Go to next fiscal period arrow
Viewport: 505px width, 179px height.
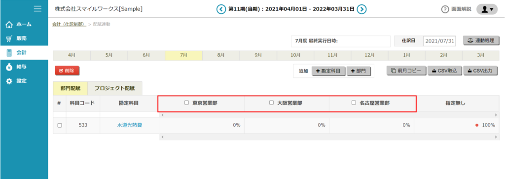(361, 9)
